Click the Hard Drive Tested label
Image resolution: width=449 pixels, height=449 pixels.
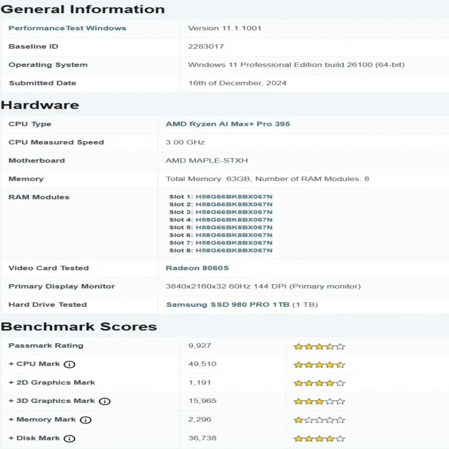pyautogui.click(x=48, y=304)
